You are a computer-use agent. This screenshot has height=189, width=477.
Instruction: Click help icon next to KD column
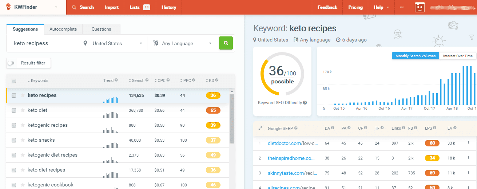point(217,80)
